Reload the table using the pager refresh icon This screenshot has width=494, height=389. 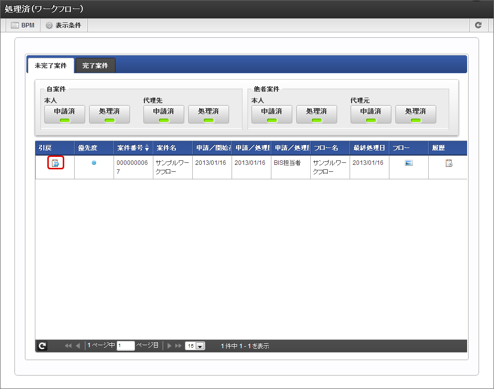tap(42, 346)
